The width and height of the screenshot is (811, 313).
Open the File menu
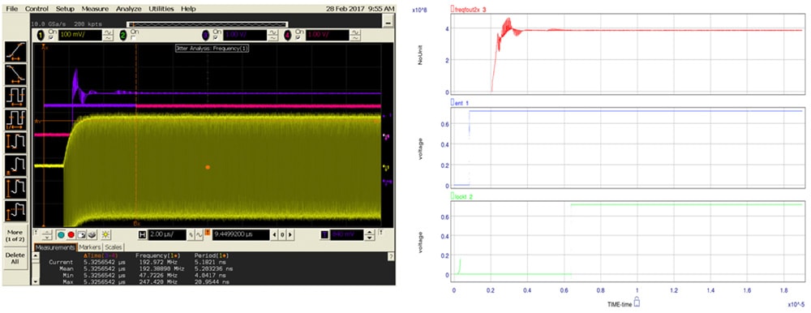coord(12,9)
